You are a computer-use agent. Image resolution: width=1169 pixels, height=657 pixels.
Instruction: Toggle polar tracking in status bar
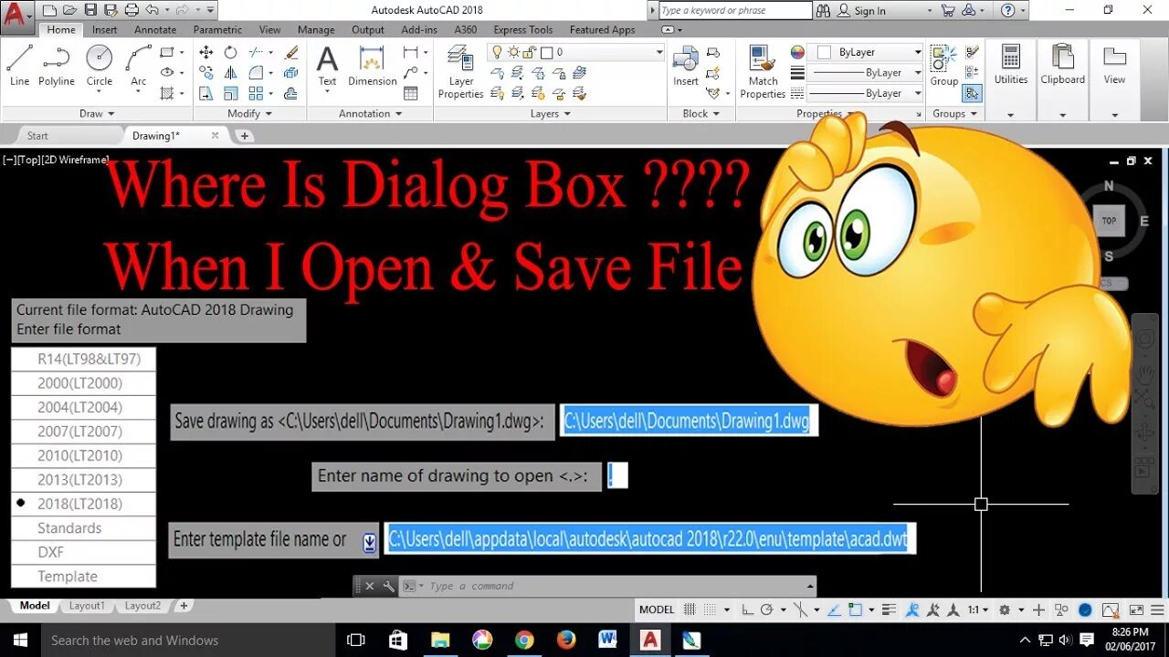click(x=766, y=610)
